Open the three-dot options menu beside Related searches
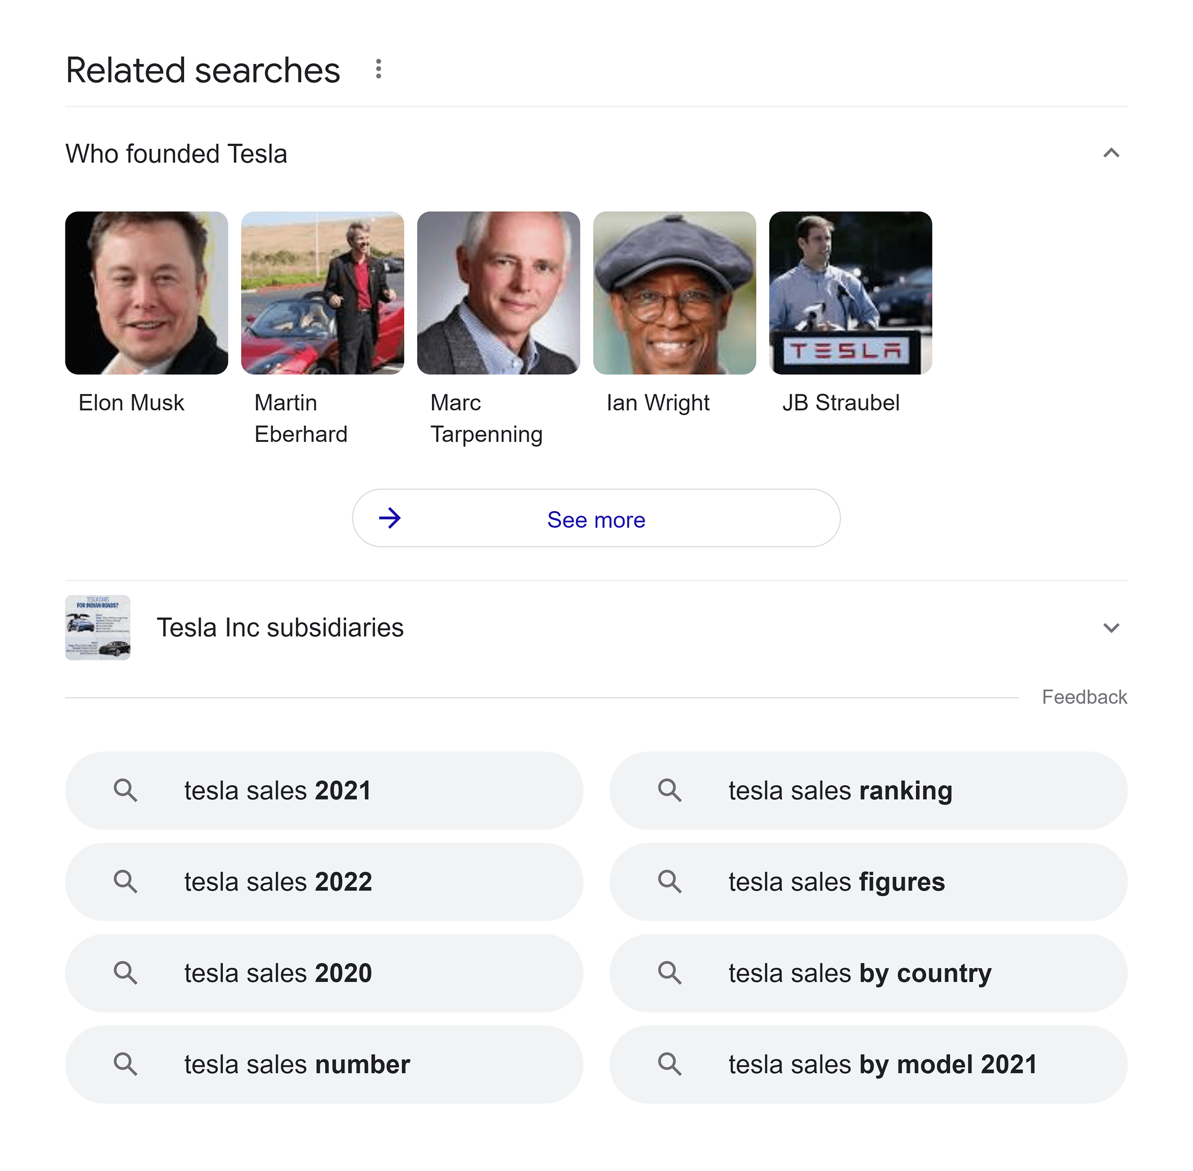Viewport: 1193px width, 1171px height. [379, 69]
